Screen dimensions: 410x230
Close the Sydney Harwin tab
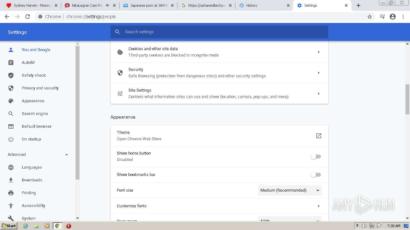[x=56, y=5]
